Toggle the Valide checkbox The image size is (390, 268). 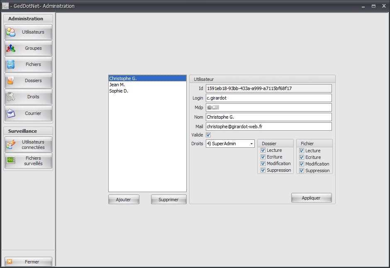pos(208,135)
